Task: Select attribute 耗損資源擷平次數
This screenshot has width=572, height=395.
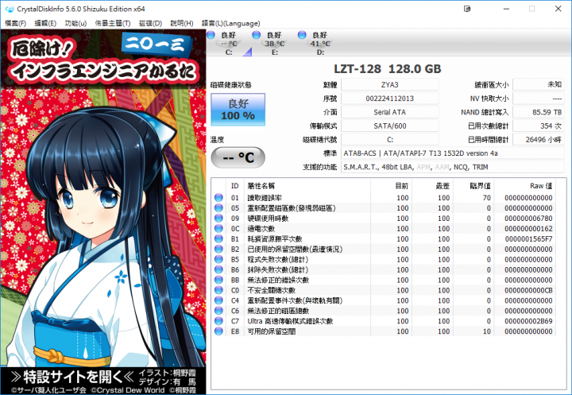Action: click(275, 238)
